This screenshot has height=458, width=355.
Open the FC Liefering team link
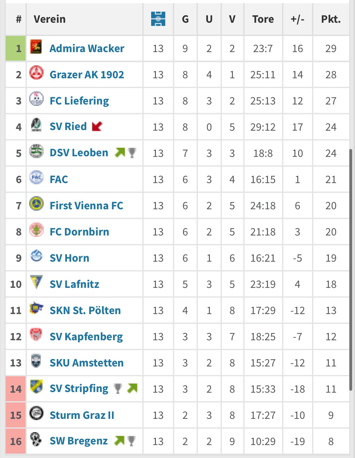[79, 101]
